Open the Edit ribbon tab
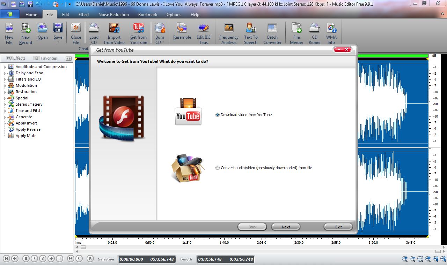The image size is (447, 265). (66, 15)
